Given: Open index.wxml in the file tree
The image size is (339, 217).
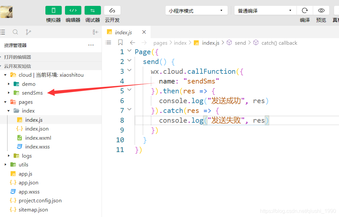Looking at the screenshot, I should click(x=38, y=138).
